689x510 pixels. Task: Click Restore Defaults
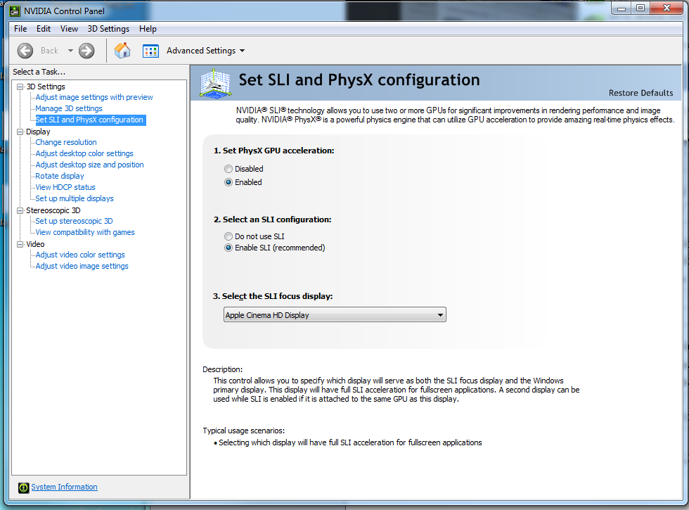tap(640, 93)
